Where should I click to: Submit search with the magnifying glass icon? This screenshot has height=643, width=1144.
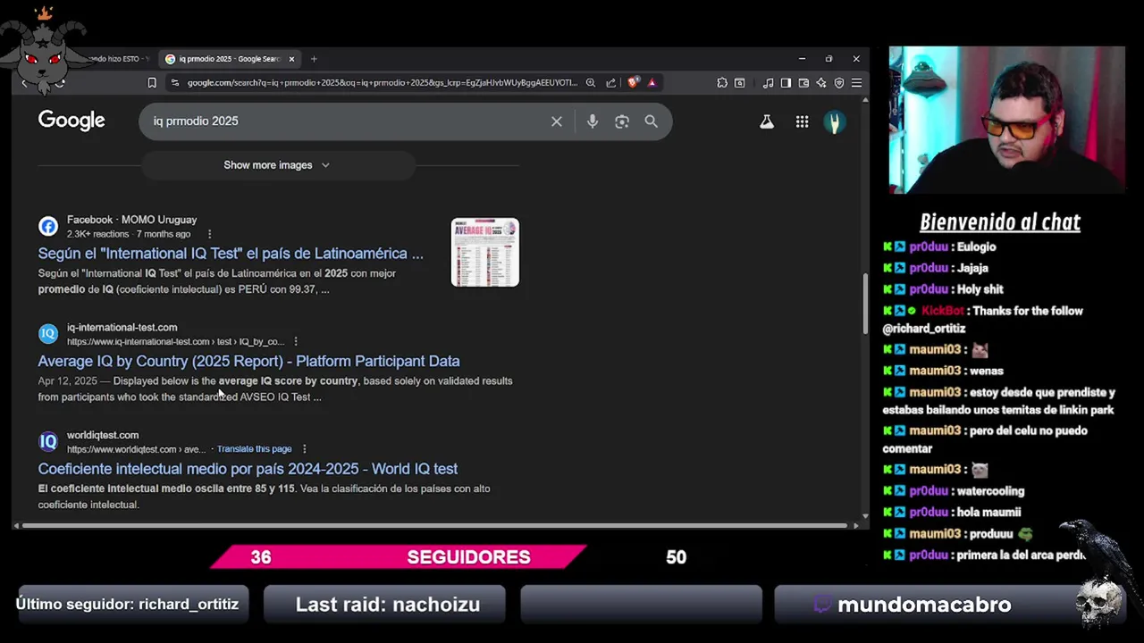click(651, 121)
